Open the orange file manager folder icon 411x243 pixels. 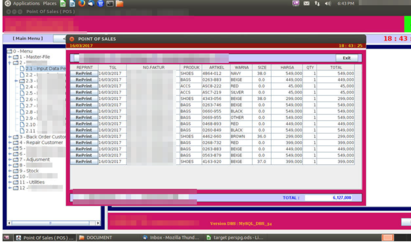(119, 4)
